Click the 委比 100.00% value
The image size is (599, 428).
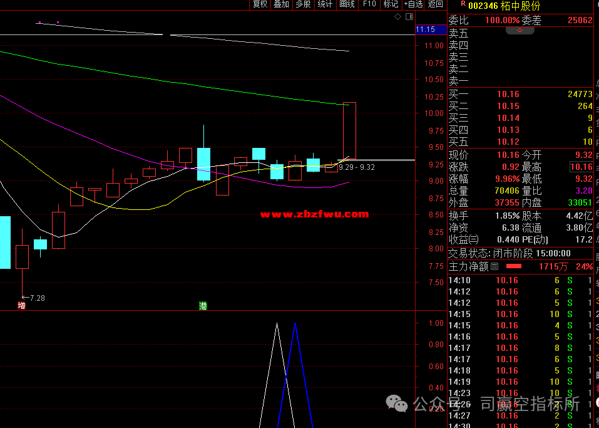[503, 20]
